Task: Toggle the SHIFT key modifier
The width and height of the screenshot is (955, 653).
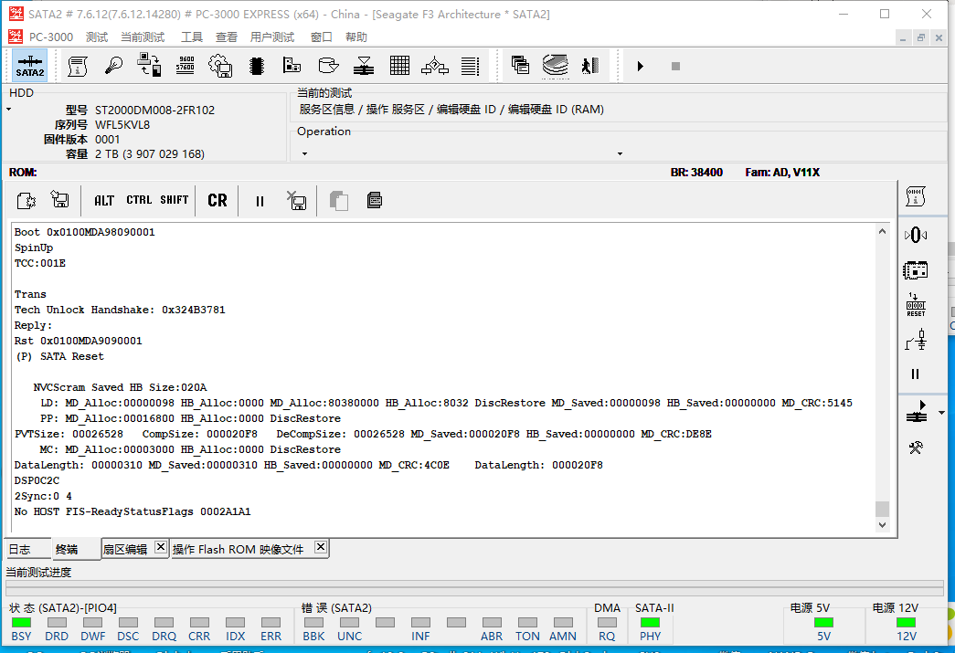Action: point(174,200)
